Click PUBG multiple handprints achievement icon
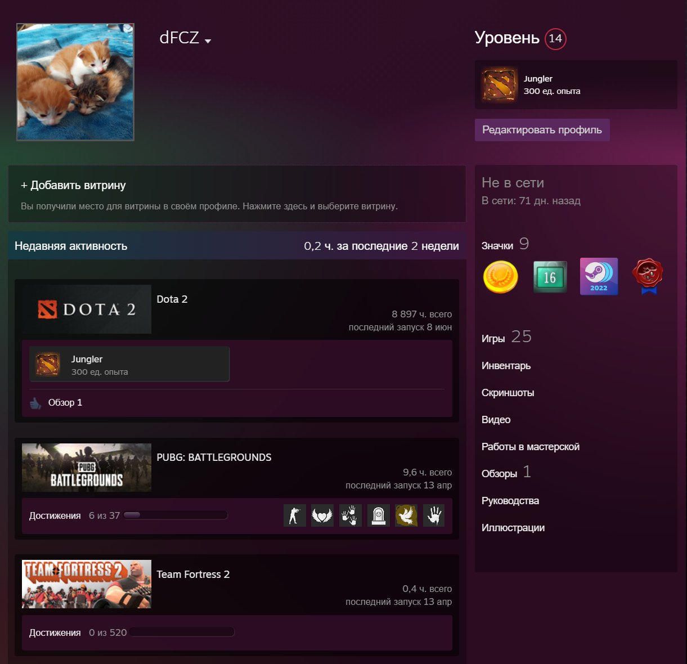Viewport: 687px width, 664px height. pos(351,515)
